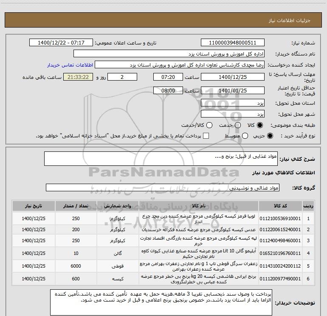Image resolution: width=327 pixels, height=316 pixels.
Task: Click unit گالن in row 4
Action: coord(118,253)
